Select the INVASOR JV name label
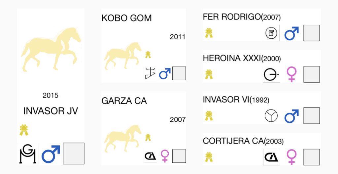This screenshot has height=174, width=338. [x=51, y=111]
